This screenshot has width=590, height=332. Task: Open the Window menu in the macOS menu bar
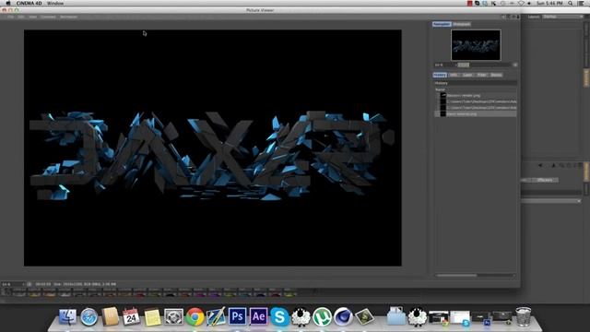pos(55,3)
